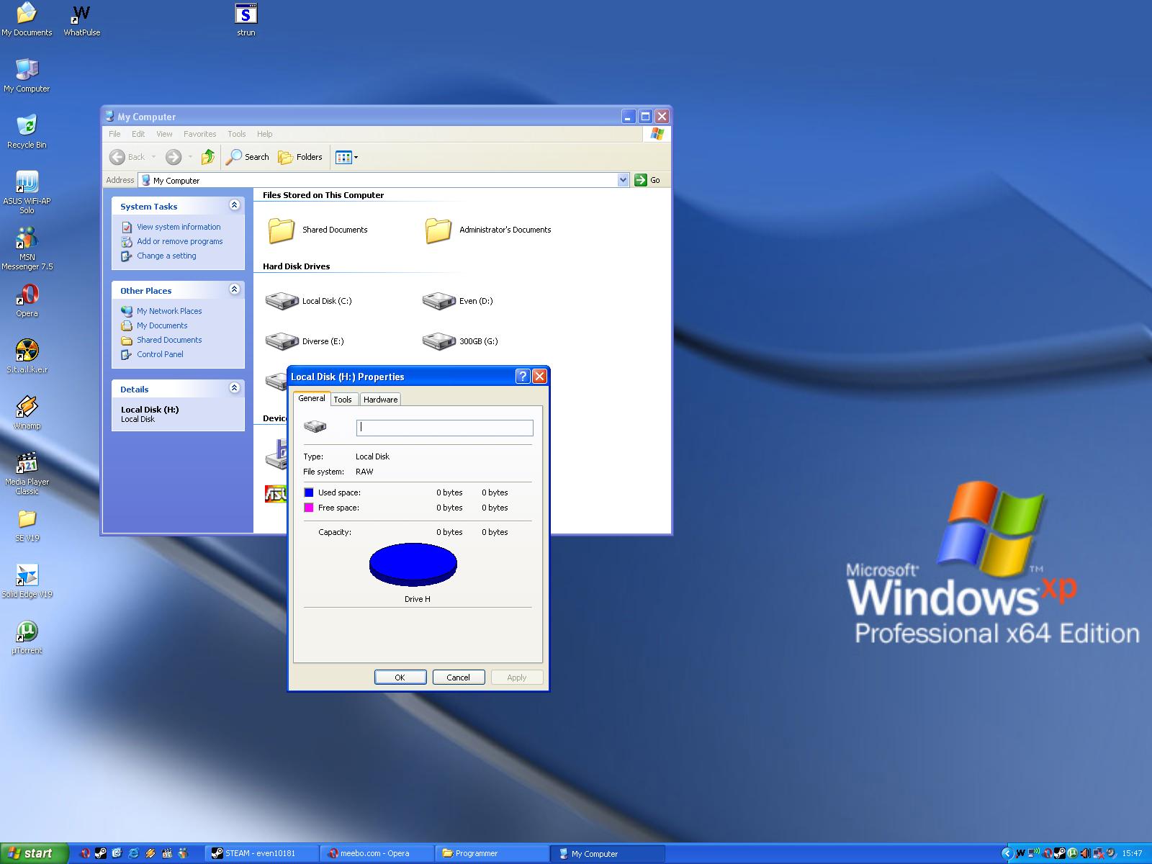The width and height of the screenshot is (1152, 864).
Task: Open the Edit menu
Action: pos(138,134)
